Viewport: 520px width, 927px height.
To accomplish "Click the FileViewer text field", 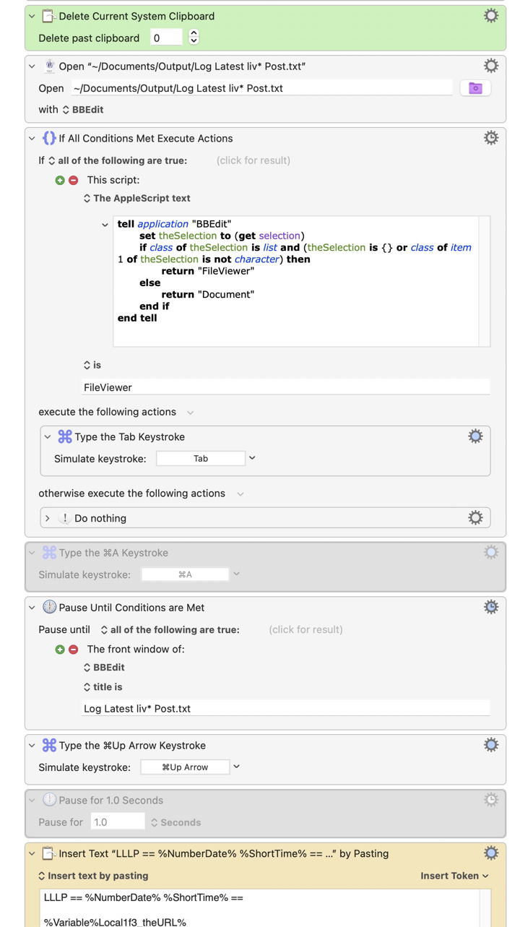I will (x=285, y=387).
